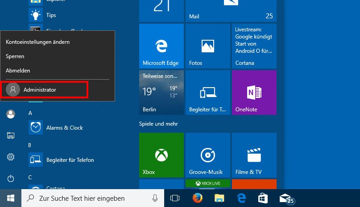Launch the OneNote tile
This screenshot has width=360, height=207.
coord(254,93)
